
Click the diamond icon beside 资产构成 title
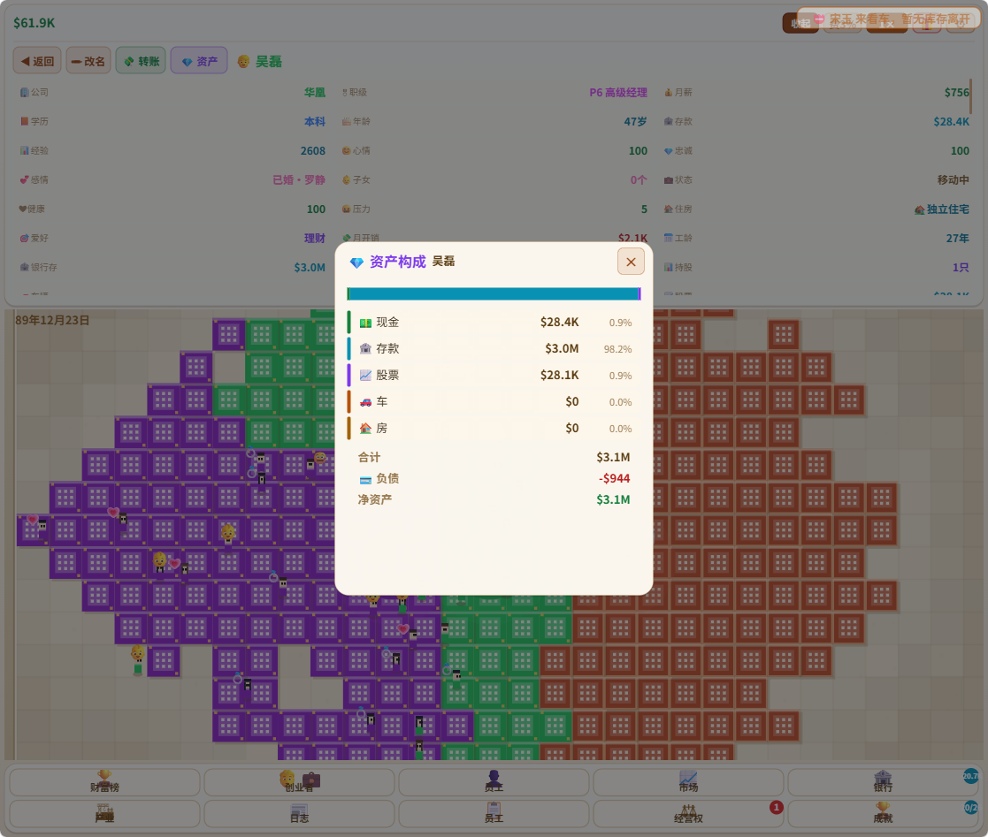coord(356,263)
